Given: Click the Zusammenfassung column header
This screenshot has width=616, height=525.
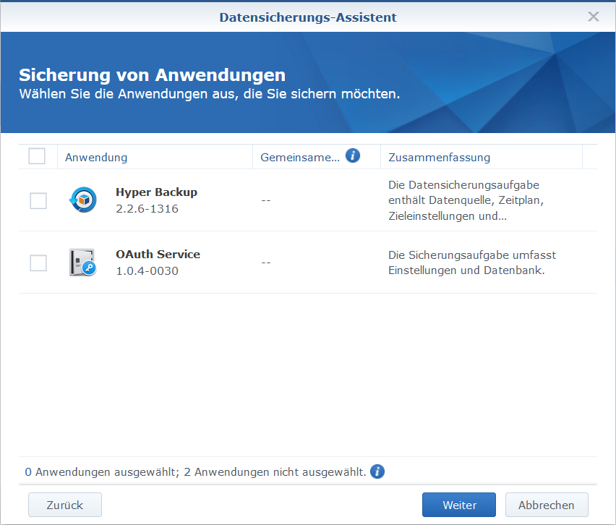Looking at the screenshot, I should pos(439,157).
